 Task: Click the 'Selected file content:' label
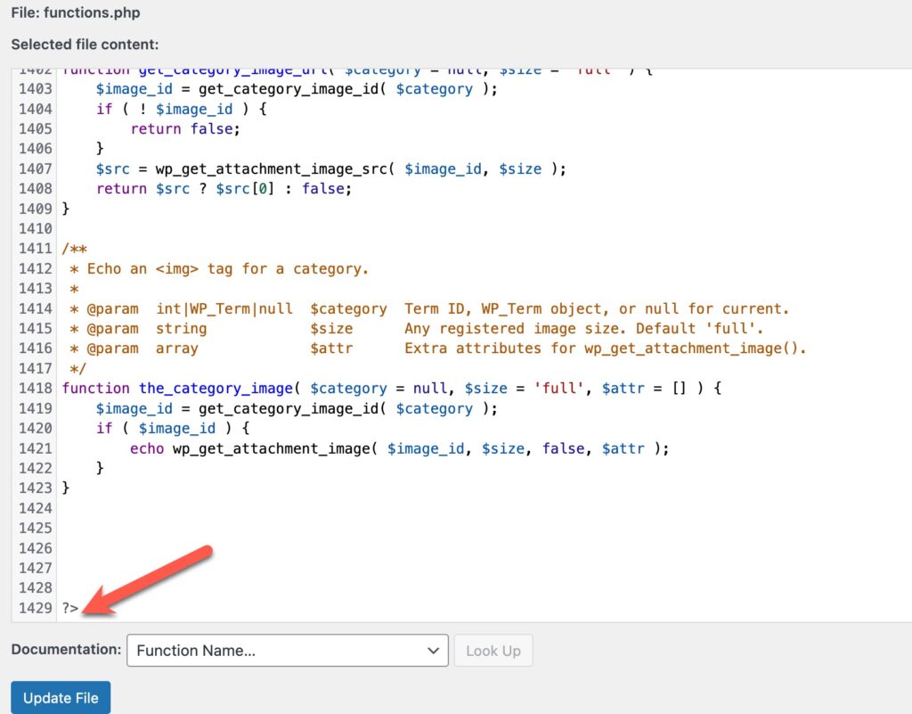coord(85,45)
